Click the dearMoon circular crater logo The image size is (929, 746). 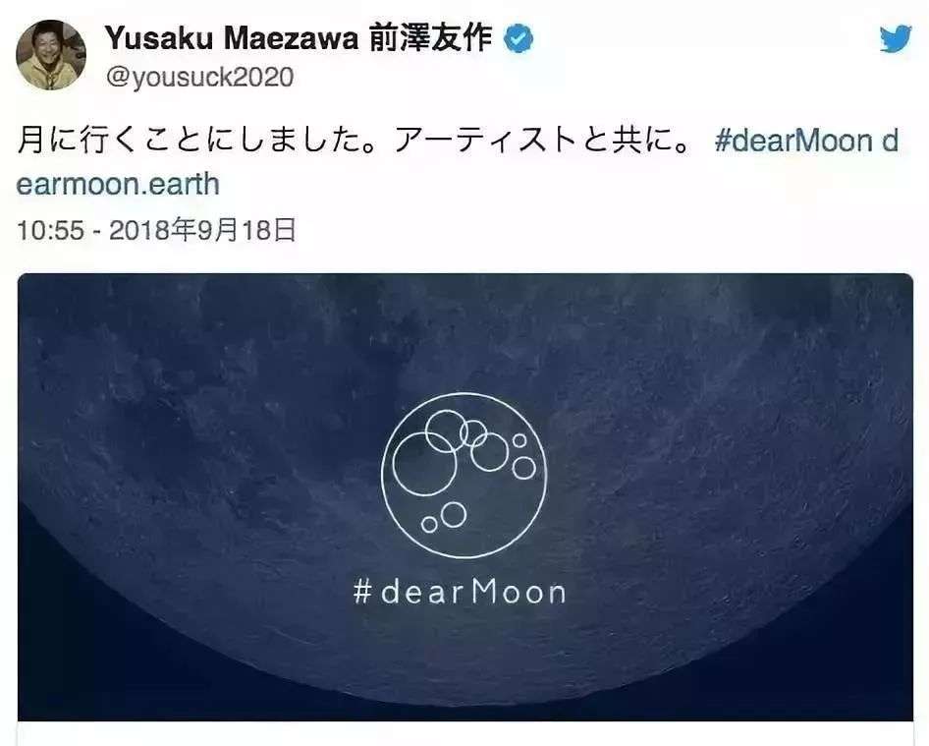point(464,475)
